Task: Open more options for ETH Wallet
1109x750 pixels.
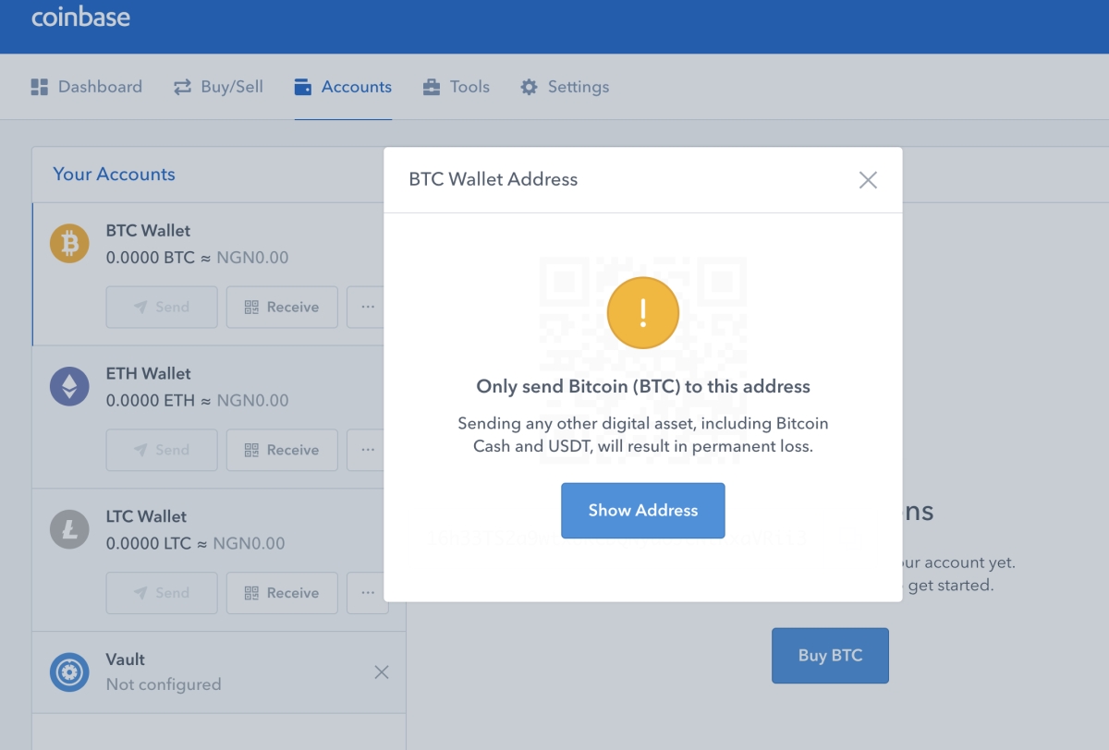Action: tap(368, 450)
